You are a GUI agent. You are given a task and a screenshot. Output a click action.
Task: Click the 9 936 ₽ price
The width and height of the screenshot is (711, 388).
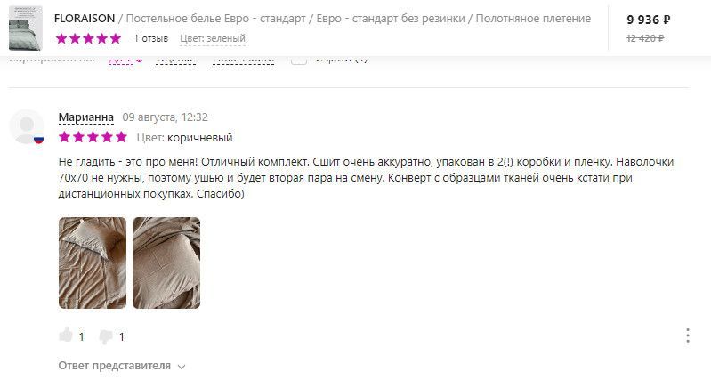click(x=649, y=20)
